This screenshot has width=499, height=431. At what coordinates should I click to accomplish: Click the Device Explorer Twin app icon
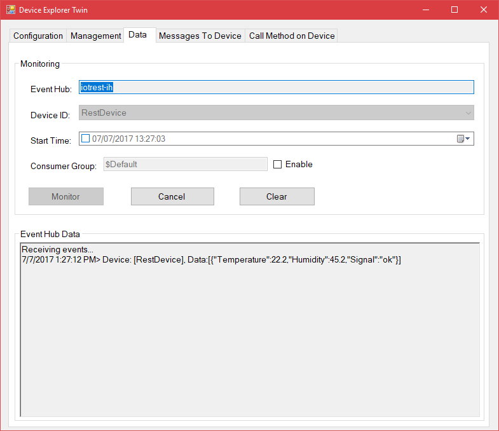(x=11, y=10)
